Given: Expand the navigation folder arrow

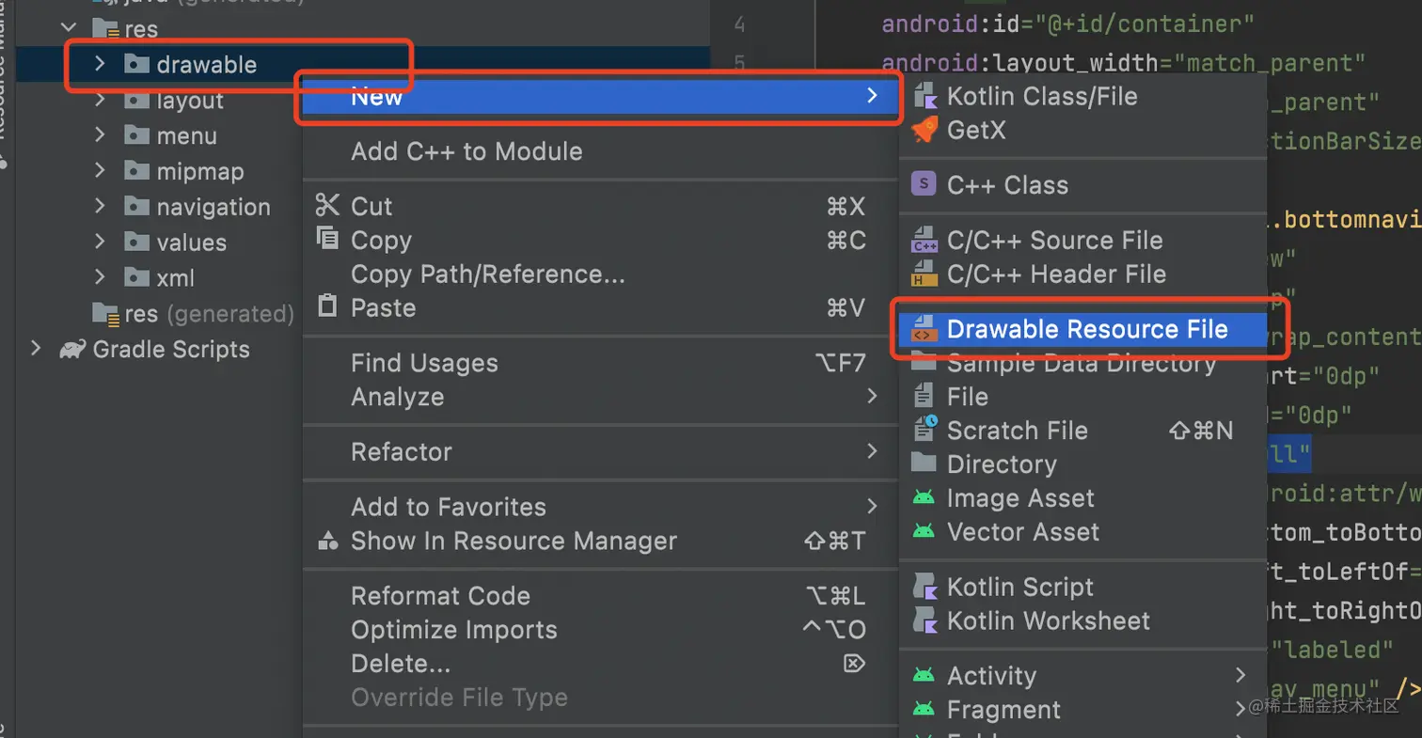Looking at the screenshot, I should [100, 207].
